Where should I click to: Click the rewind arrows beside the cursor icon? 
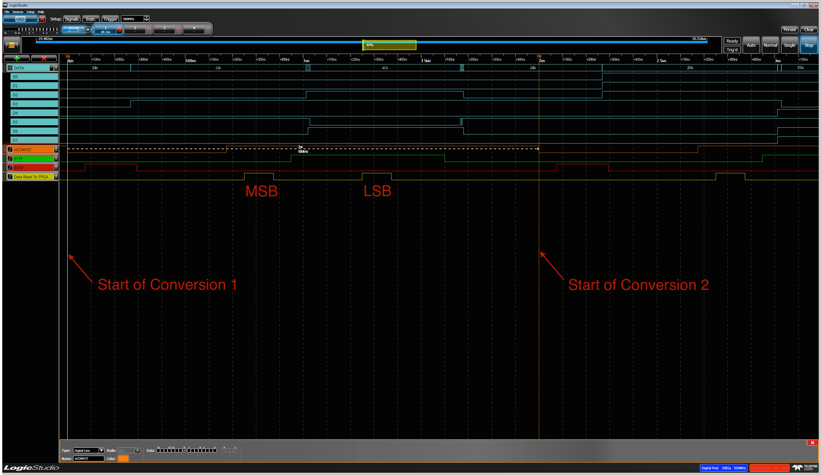tap(88, 29)
